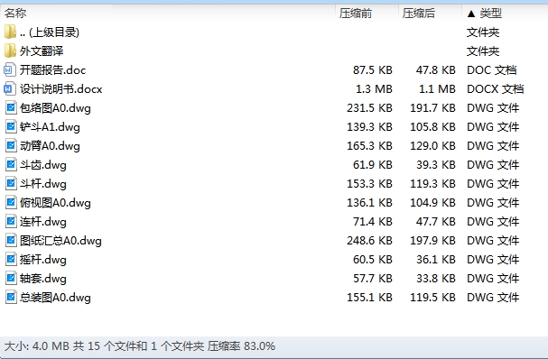
Task: Click the 摇杆.dwg file icon
Action: point(11,259)
